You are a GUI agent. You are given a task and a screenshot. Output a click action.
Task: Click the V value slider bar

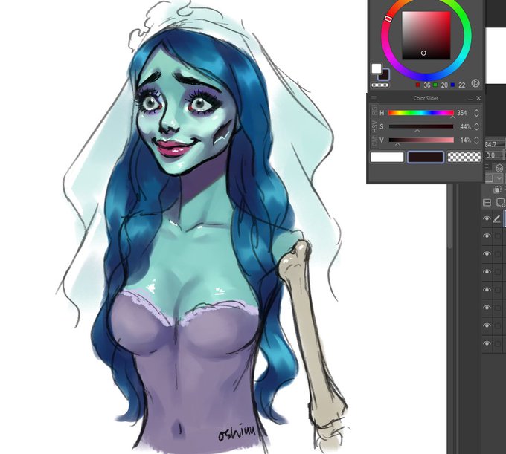tap(421, 140)
